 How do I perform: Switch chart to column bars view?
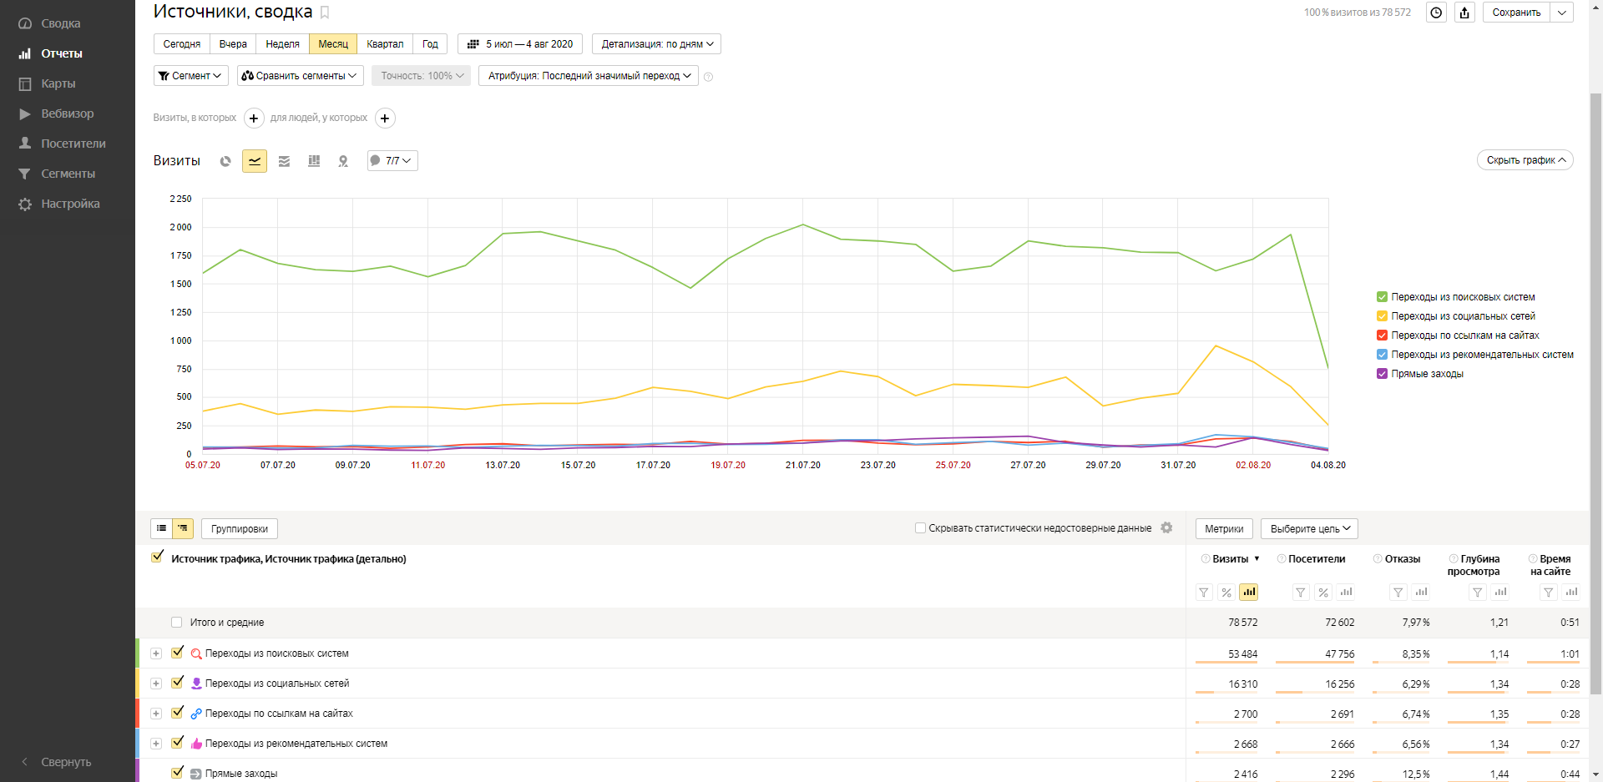(314, 161)
